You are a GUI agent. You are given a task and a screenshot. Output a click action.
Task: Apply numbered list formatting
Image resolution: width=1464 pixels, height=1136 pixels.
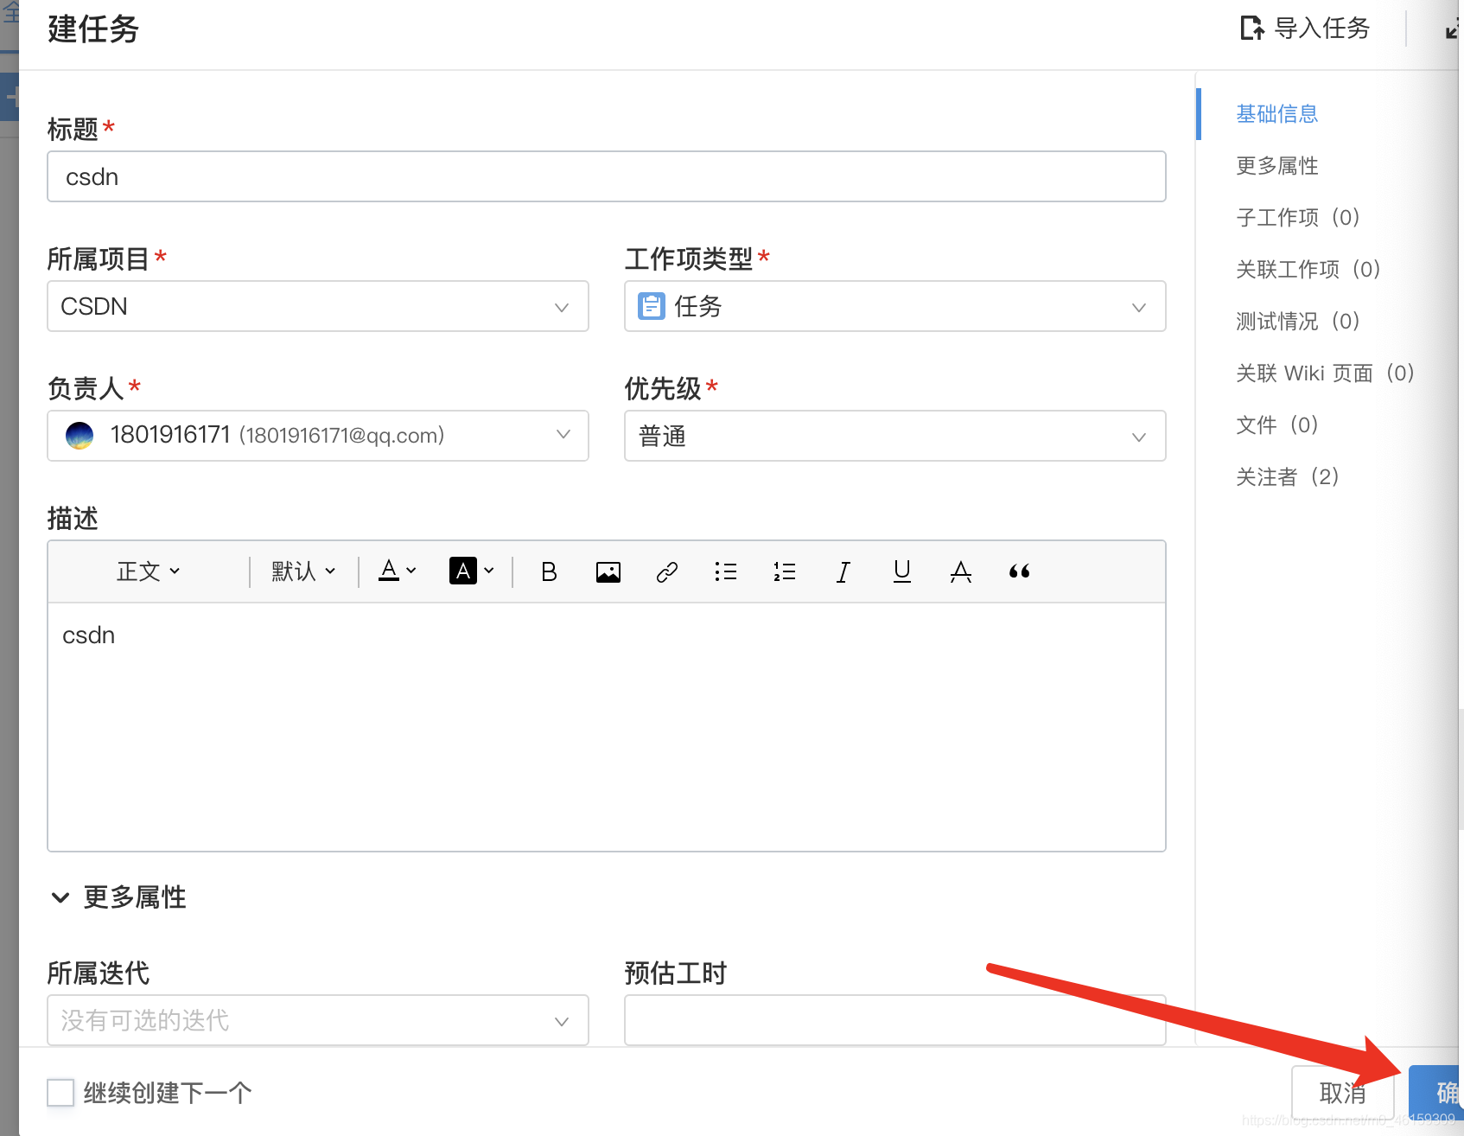tap(785, 571)
